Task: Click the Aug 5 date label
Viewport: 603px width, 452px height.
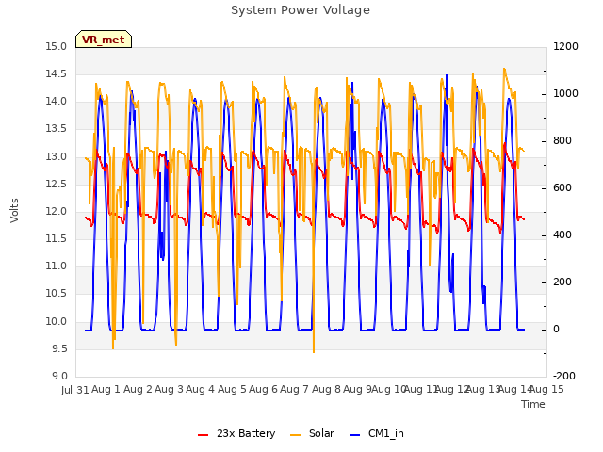Action: 232,389
